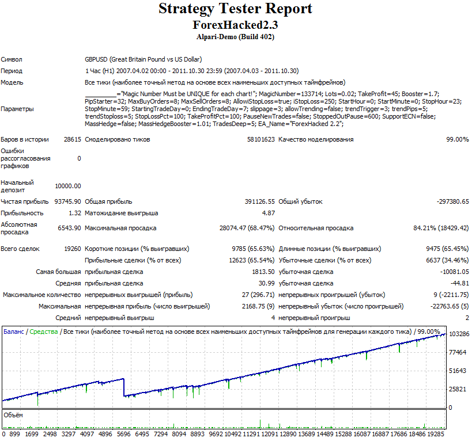Click the PipStarter=32 parameter line
The image size is (472, 438).
coord(273,101)
